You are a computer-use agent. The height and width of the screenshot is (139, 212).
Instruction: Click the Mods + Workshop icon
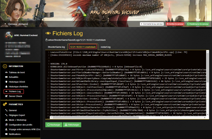pyautogui.click(x=6, y=120)
